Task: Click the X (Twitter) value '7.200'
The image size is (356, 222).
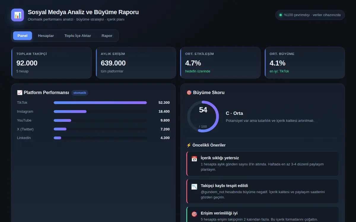Action: 165,129
